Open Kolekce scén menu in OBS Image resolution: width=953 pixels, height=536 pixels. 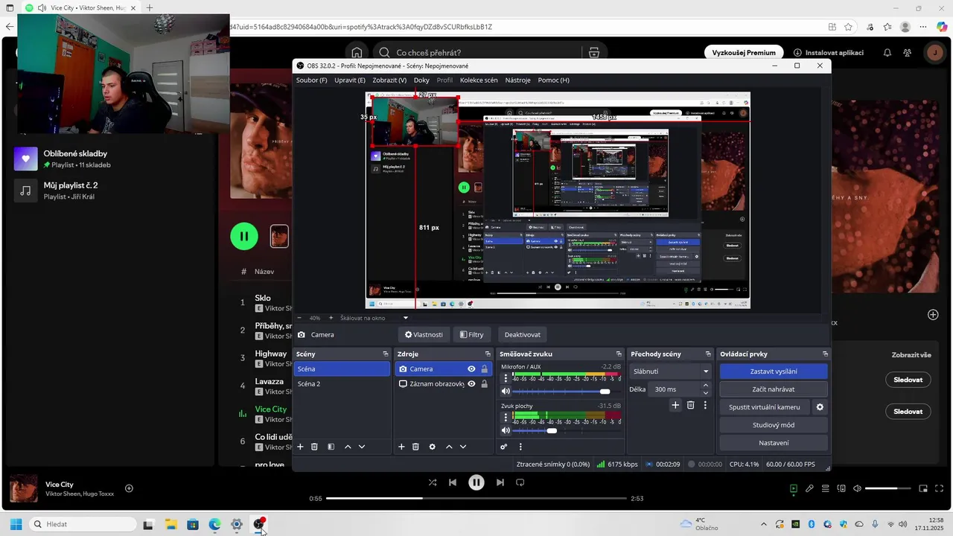tap(479, 80)
